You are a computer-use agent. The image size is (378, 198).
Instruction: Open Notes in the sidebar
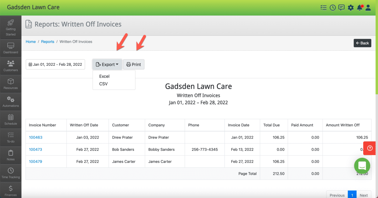tap(11, 155)
